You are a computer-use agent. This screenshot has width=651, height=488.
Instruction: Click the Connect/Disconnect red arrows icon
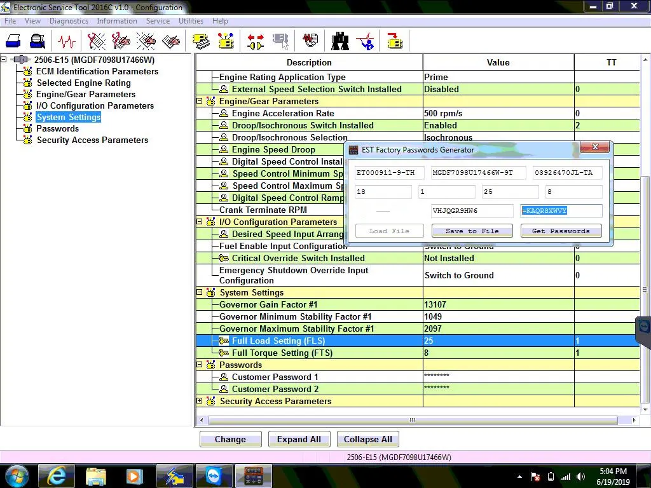tap(256, 41)
